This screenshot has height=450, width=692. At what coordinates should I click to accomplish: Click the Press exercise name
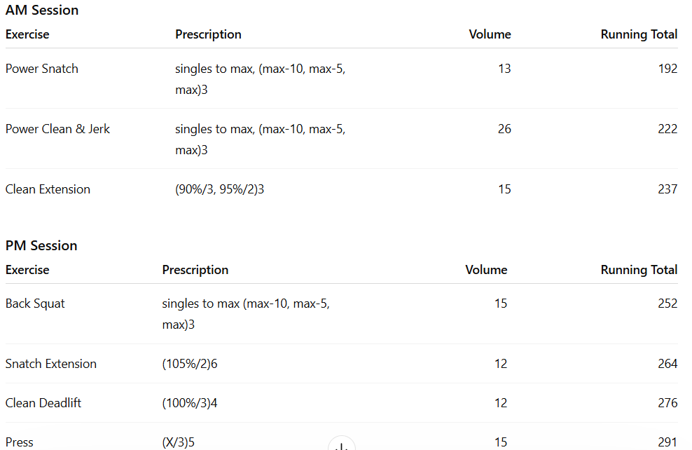coord(20,442)
